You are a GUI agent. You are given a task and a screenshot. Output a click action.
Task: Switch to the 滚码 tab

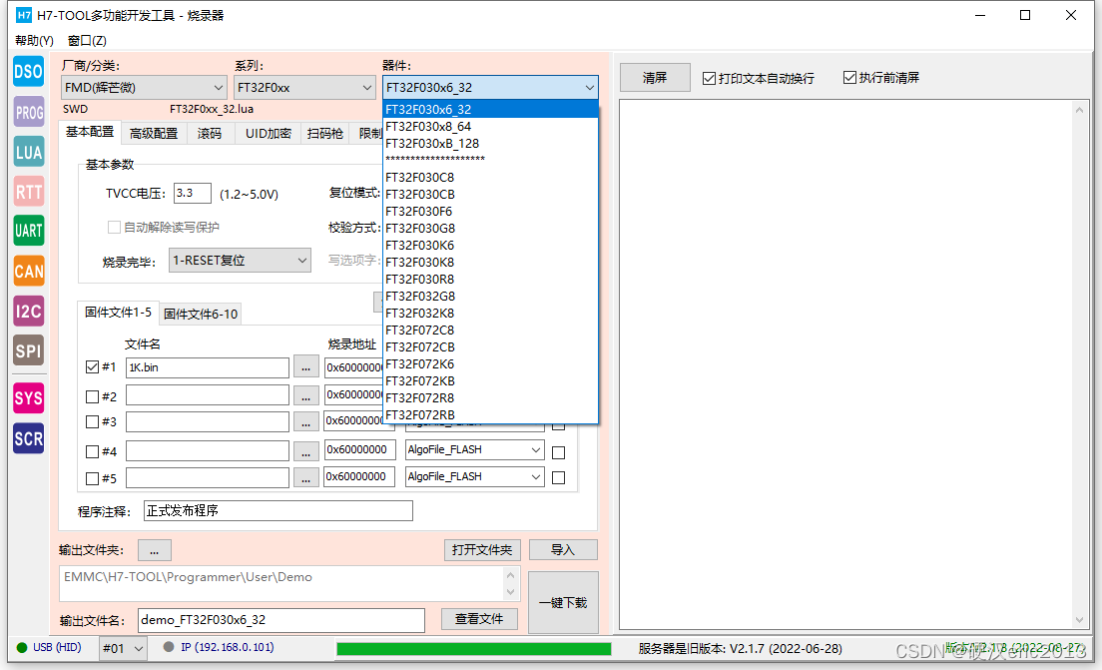pos(210,134)
